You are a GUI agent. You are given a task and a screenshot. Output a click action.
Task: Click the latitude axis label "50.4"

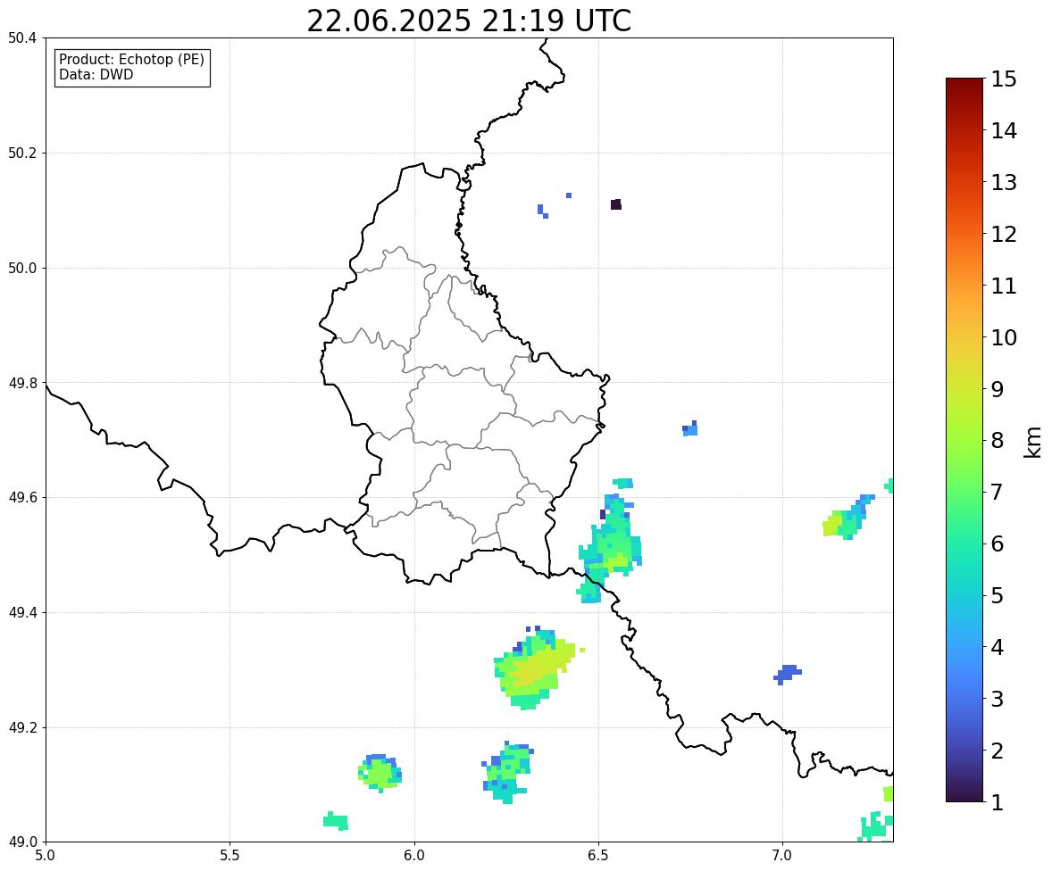point(22,38)
